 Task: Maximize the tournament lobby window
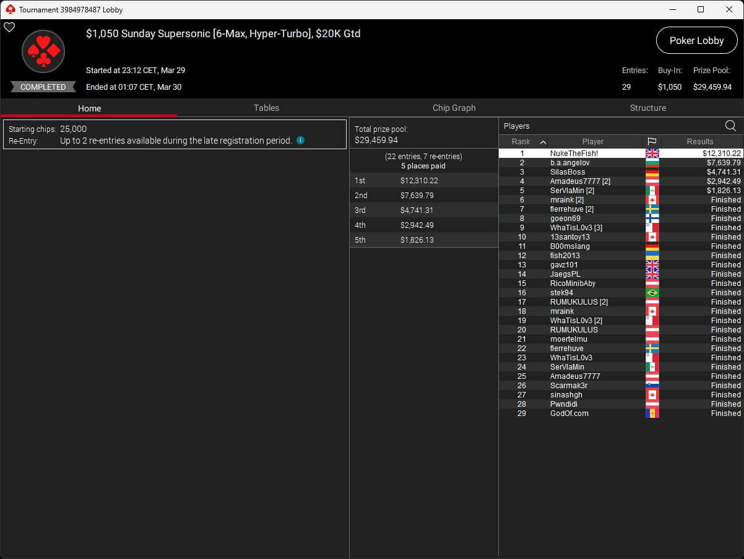click(x=700, y=9)
